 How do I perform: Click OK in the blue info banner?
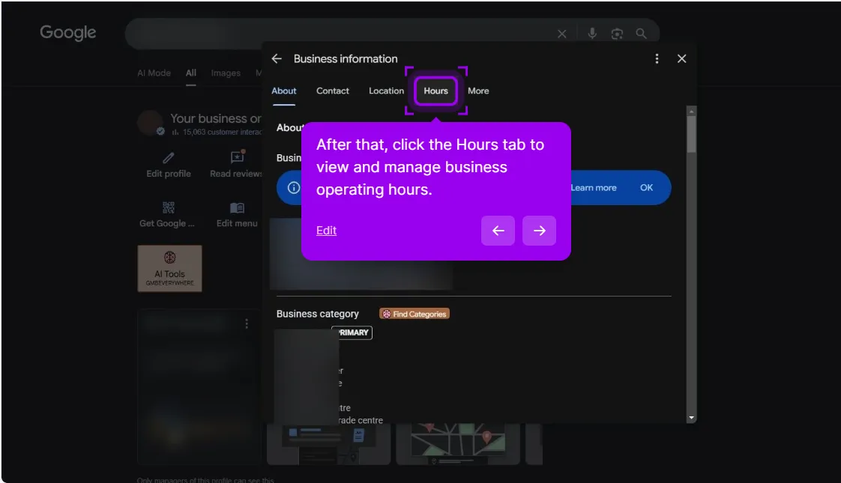[x=646, y=188]
